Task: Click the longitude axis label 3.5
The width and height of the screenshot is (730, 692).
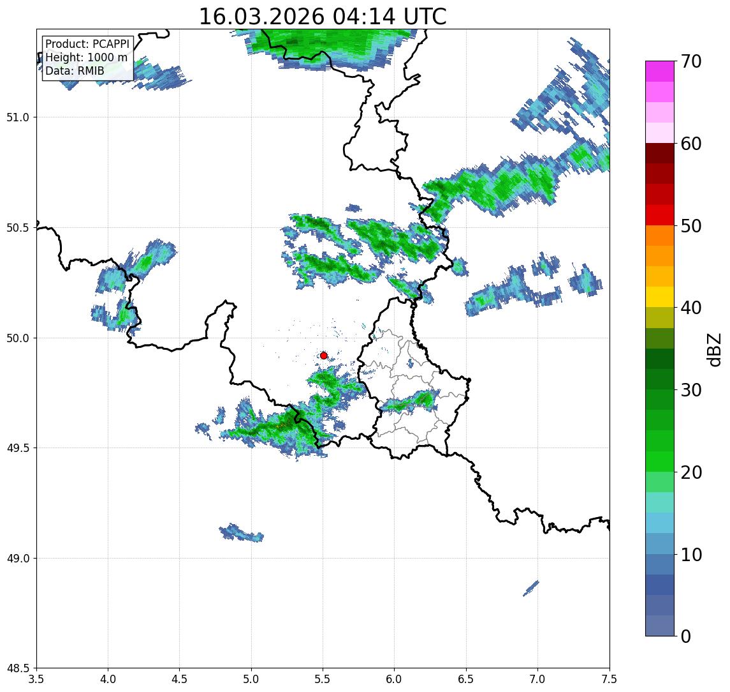Action: tap(36, 679)
